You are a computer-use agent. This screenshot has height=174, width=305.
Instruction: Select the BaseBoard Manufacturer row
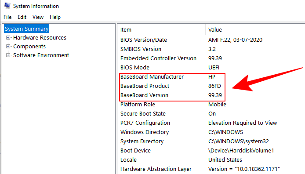(x=212, y=77)
